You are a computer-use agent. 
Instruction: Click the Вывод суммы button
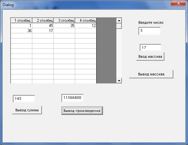[27, 110]
